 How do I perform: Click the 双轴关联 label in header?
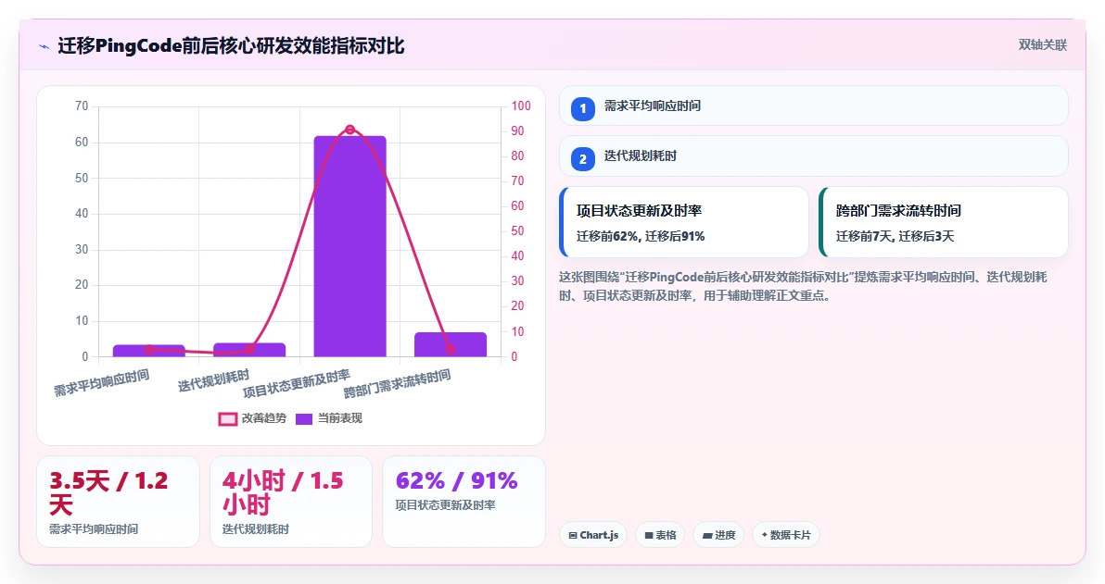(1042, 45)
